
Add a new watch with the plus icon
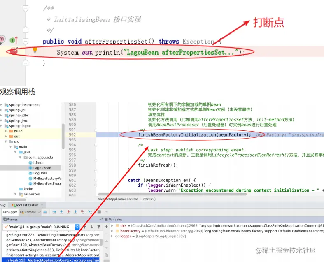coord(106,227)
